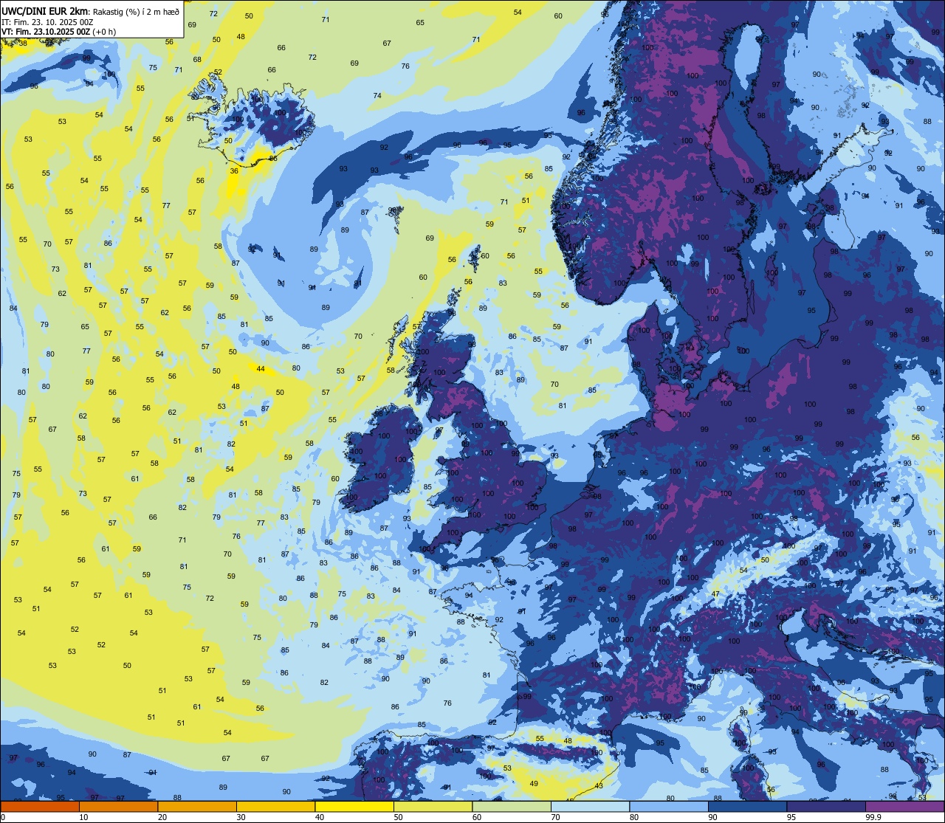Viewport: 945px width, 823px height.
Task: Click the "40" label on the legend scale
Action: point(320,817)
